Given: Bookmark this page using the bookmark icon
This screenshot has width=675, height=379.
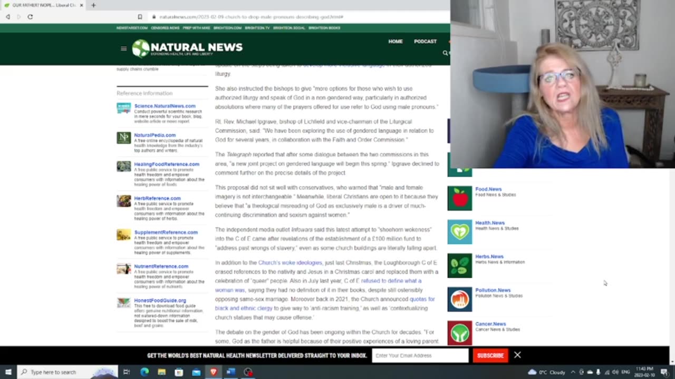Looking at the screenshot, I should 140,17.
